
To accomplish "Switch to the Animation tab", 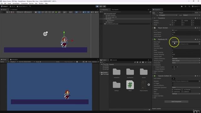I will coord(14,60).
